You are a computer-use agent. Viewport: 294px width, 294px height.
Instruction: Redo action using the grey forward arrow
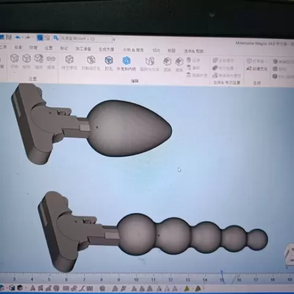[28, 37]
